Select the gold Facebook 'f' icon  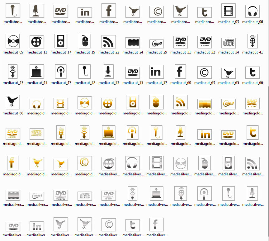12,163
